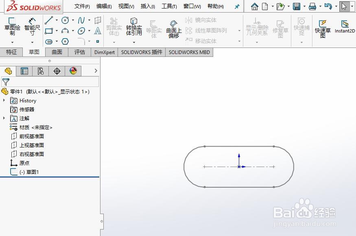Open the DisplayManager color sphere tab
Image resolution: width=356 pixels, height=236 pixels.
pos(73,71)
